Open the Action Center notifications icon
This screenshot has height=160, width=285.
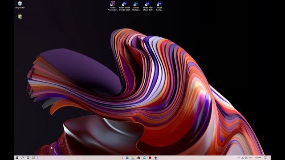(266, 158)
